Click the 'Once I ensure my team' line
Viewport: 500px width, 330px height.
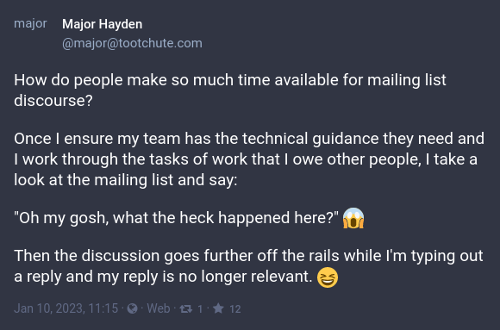pyautogui.click(x=249, y=139)
